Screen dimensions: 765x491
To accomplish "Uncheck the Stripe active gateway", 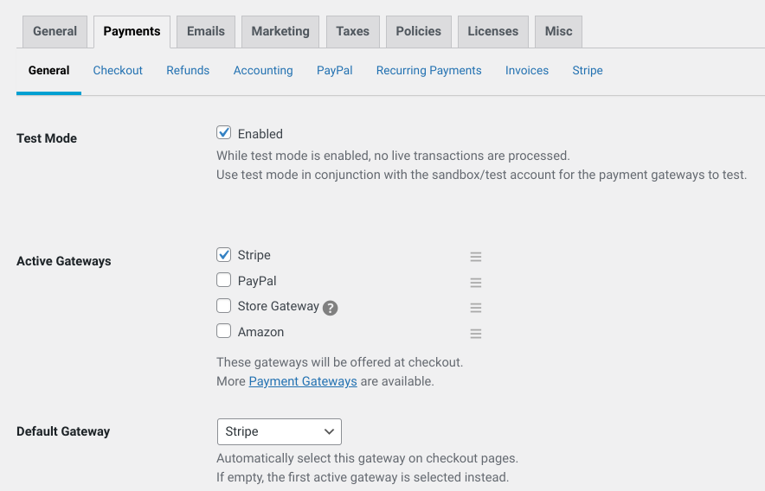I will point(224,255).
